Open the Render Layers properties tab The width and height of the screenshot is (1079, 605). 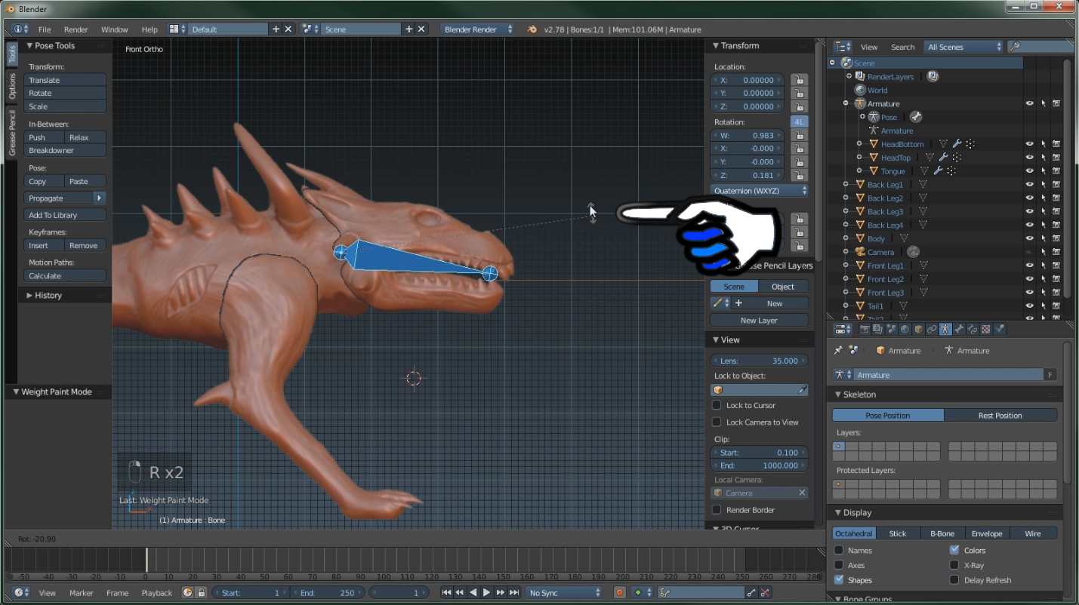tap(878, 330)
